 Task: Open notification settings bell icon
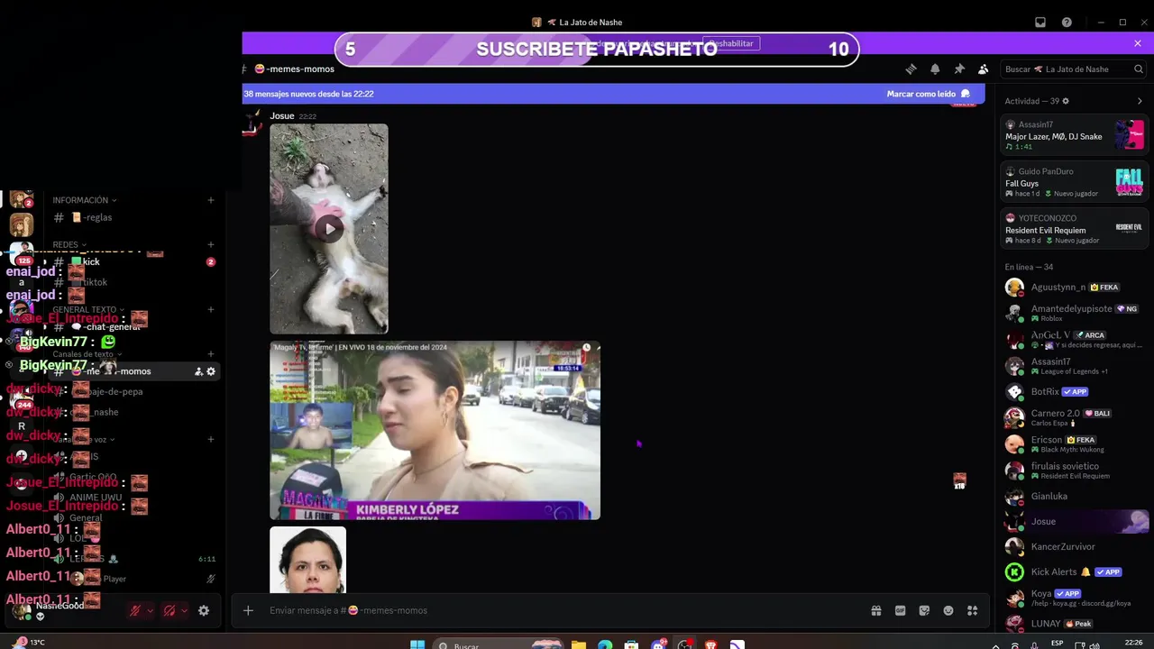[x=935, y=69]
